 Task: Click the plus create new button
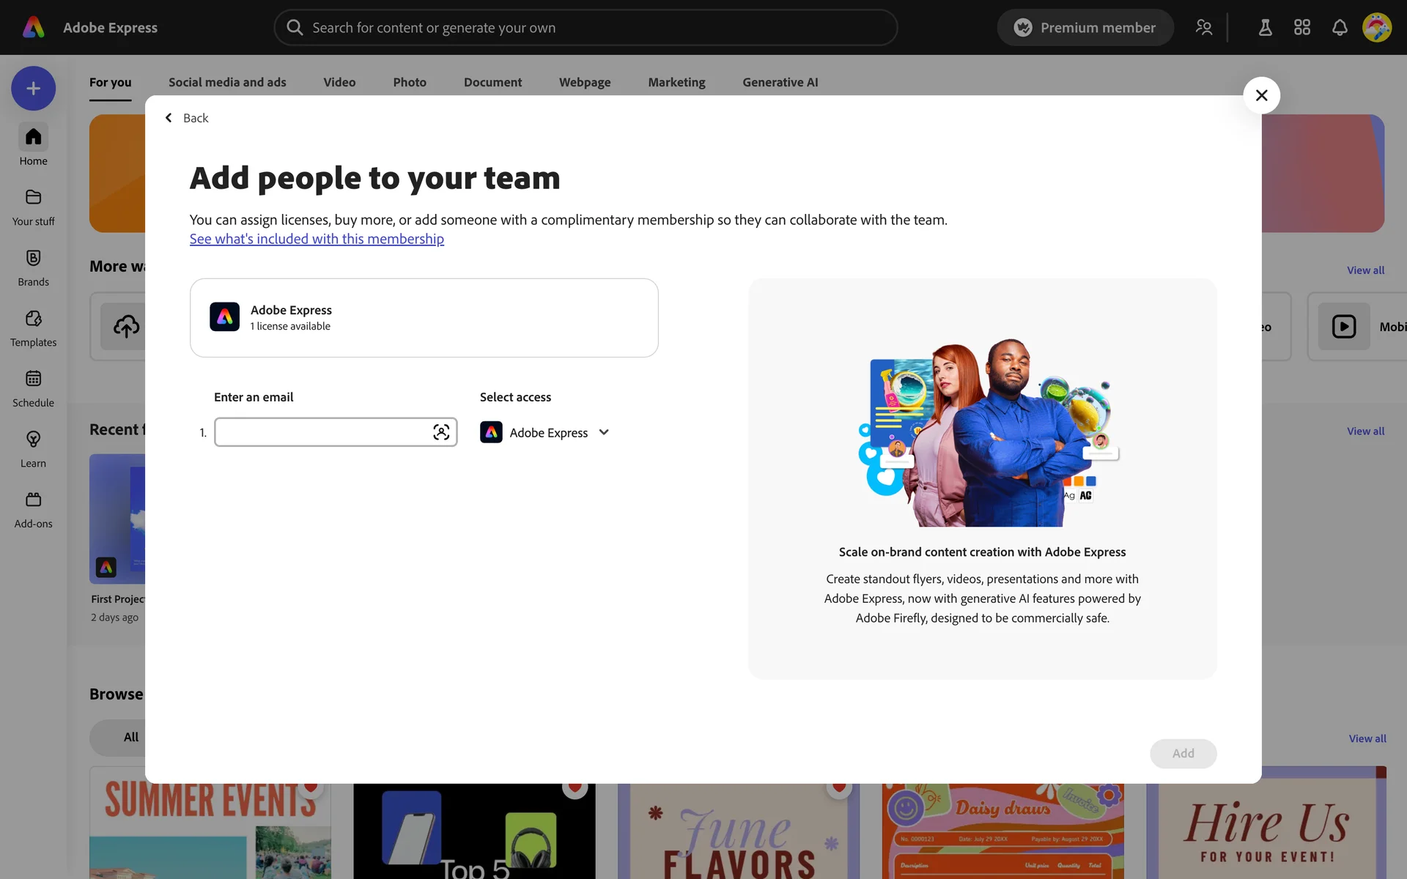click(33, 89)
